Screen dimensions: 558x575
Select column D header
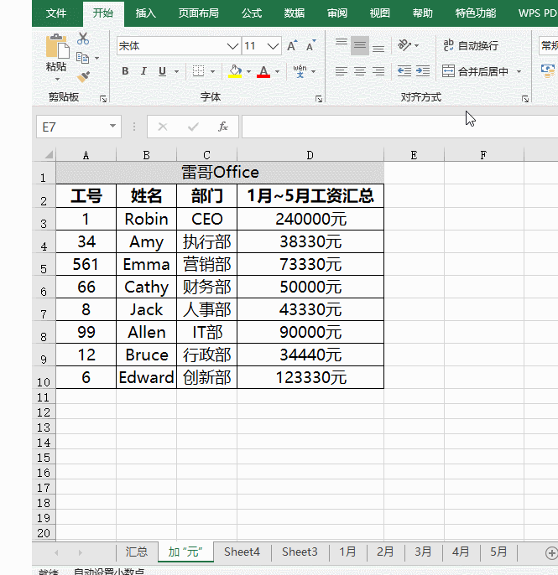click(310, 155)
